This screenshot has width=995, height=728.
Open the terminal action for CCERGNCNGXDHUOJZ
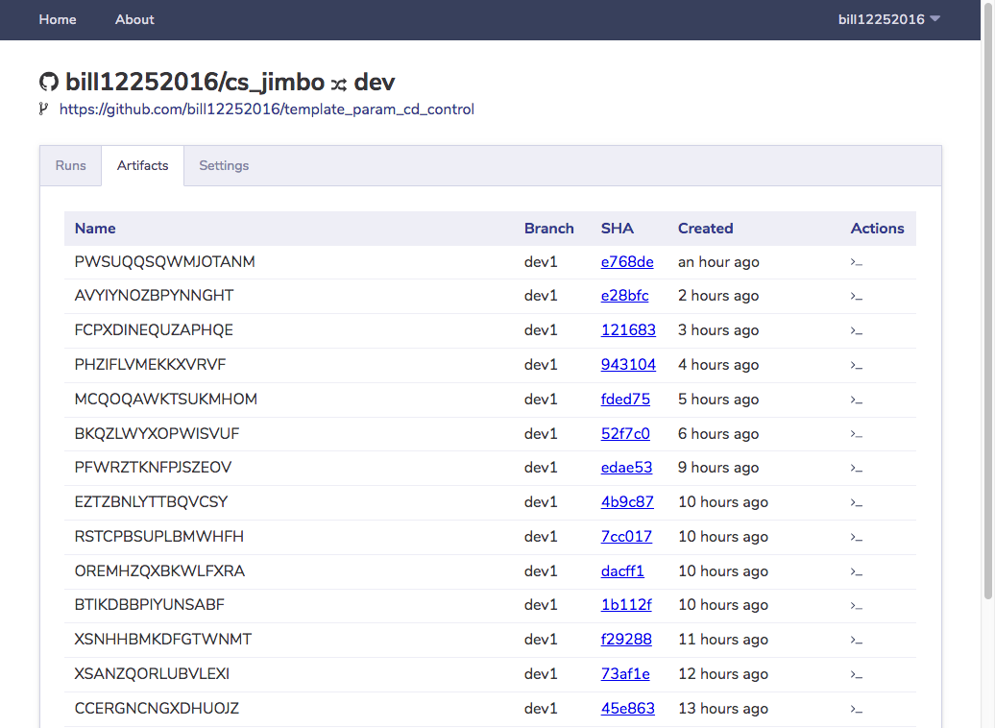(857, 708)
